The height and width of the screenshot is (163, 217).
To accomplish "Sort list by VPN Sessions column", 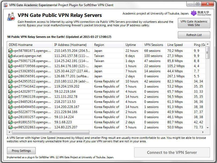I will click(154, 45).
